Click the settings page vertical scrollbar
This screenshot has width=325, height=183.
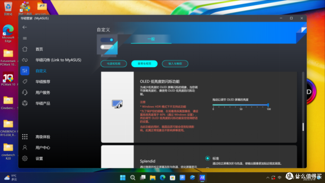[303, 127]
